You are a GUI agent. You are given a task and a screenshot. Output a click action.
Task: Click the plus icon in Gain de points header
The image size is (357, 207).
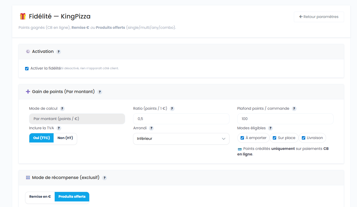click(x=28, y=92)
